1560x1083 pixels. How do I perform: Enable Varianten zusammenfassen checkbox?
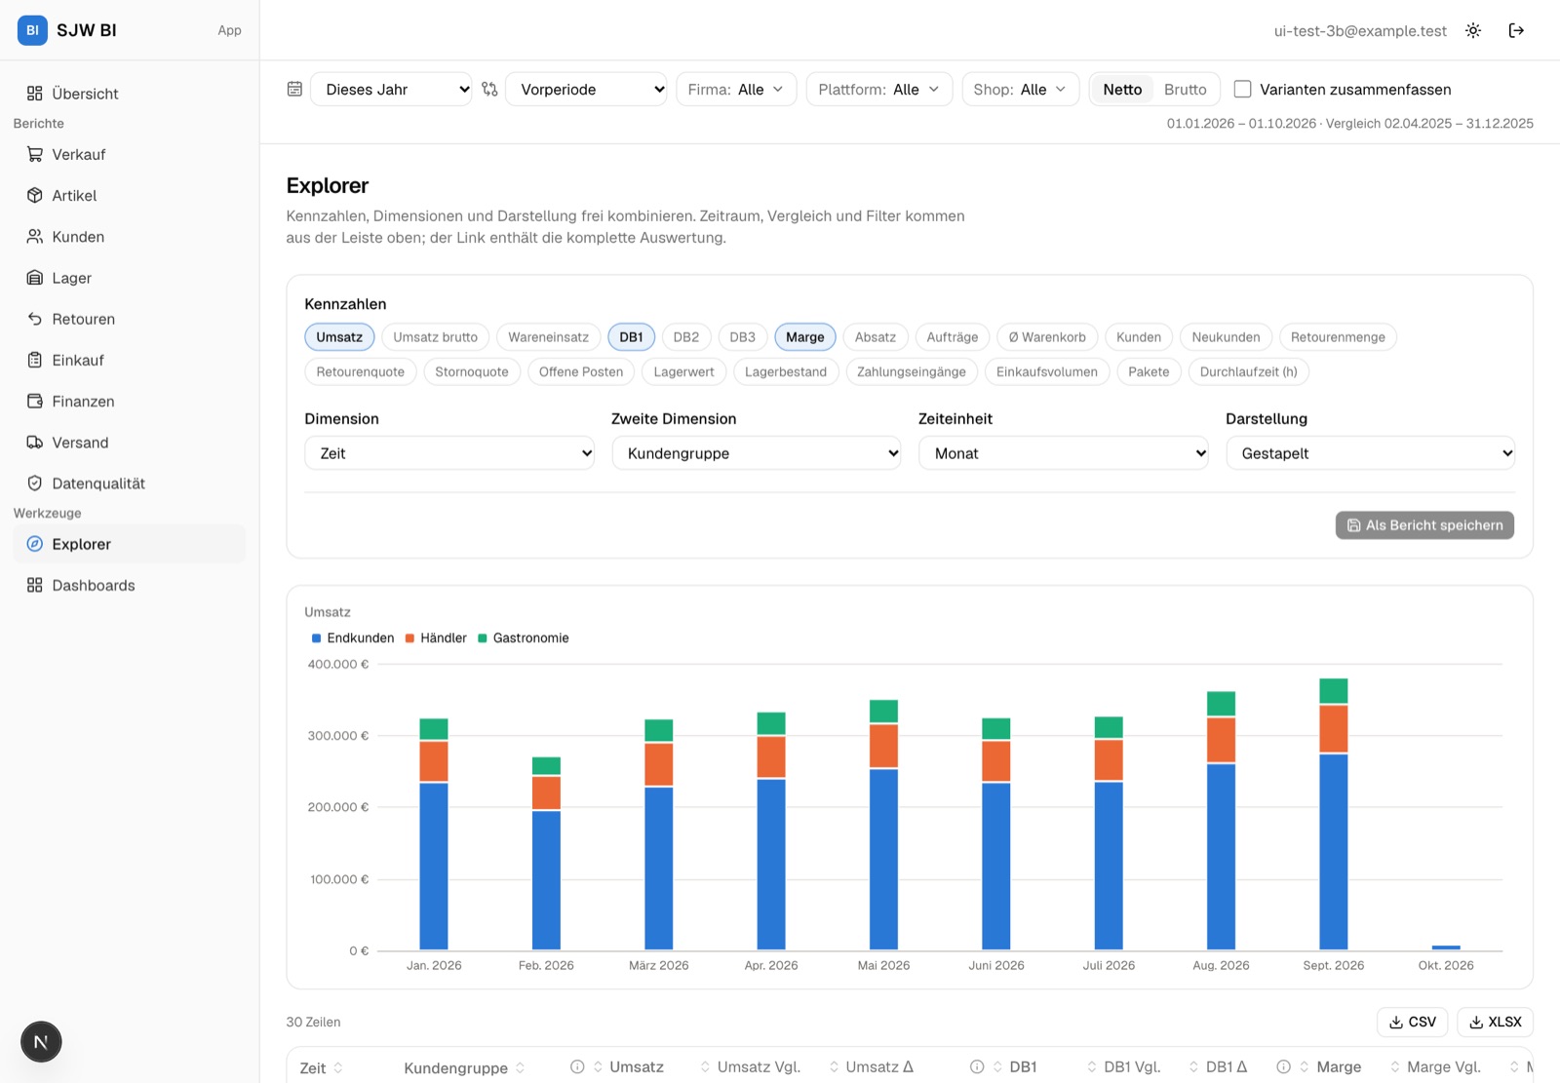tap(1242, 89)
